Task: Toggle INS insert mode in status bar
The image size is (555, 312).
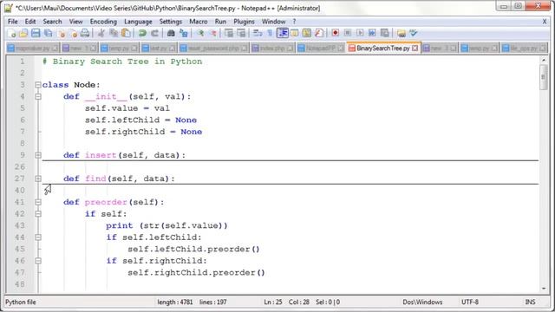Action: click(x=530, y=302)
